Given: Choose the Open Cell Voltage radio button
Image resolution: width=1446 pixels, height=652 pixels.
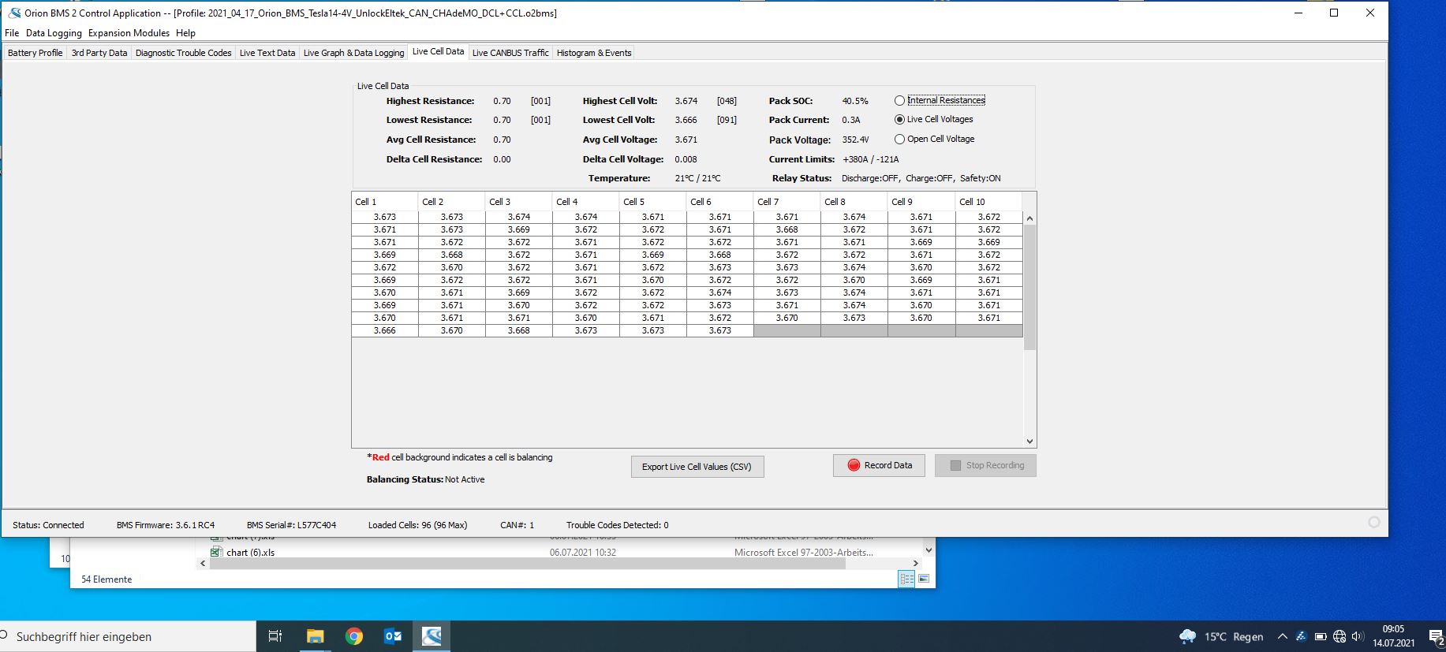Looking at the screenshot, I should pos(899,140).
